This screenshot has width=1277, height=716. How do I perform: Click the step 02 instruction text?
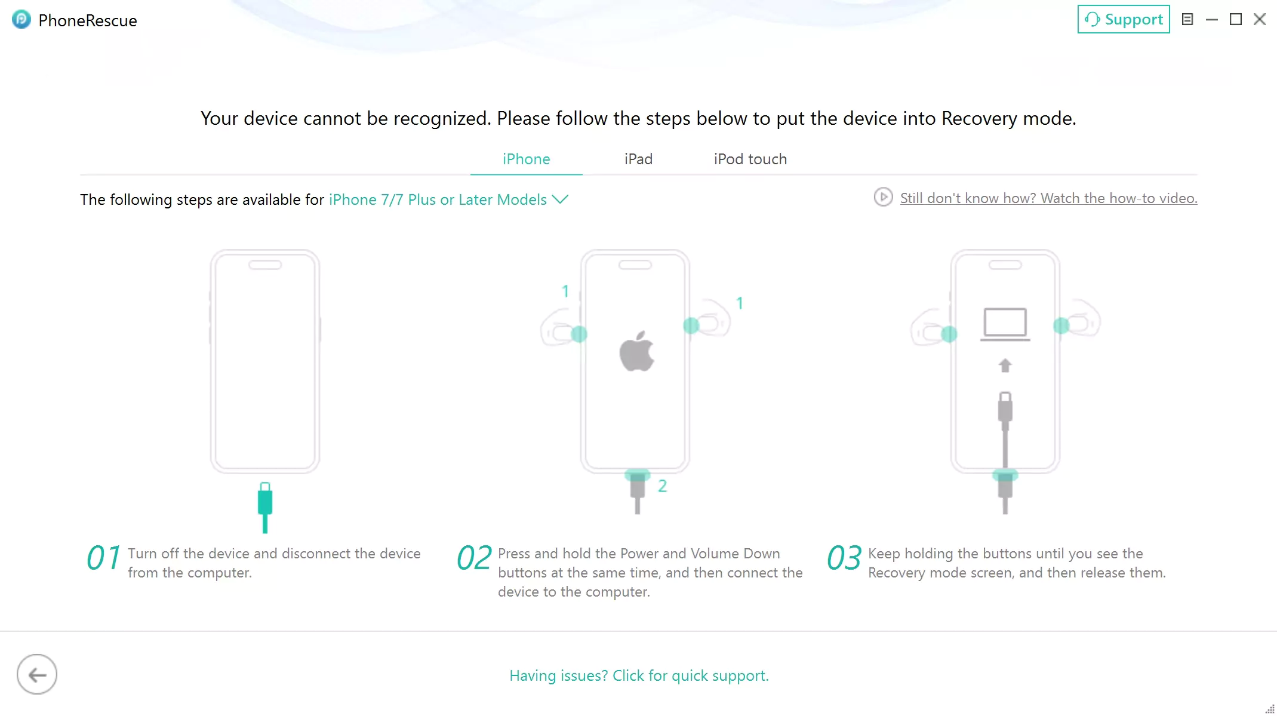(650, 572)
